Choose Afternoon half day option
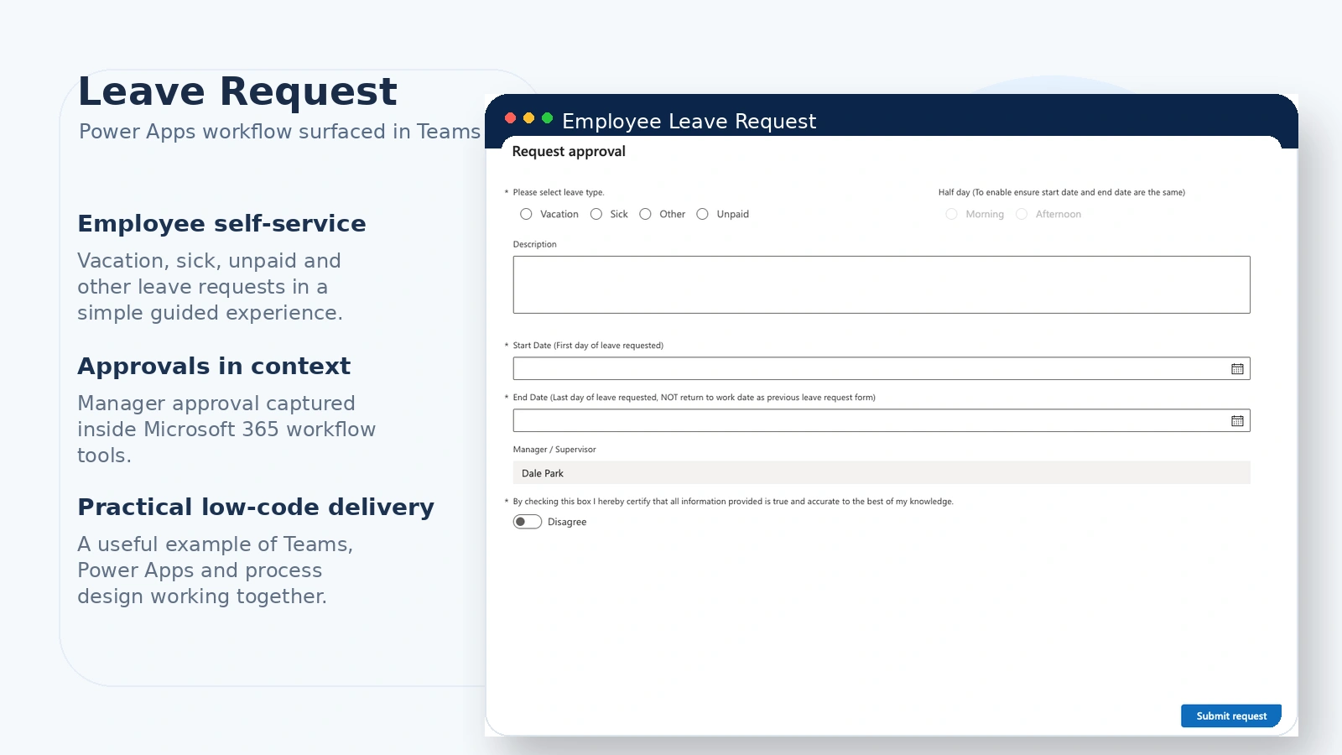Viewport: 1342px width, 755px height. (1022, 214)
